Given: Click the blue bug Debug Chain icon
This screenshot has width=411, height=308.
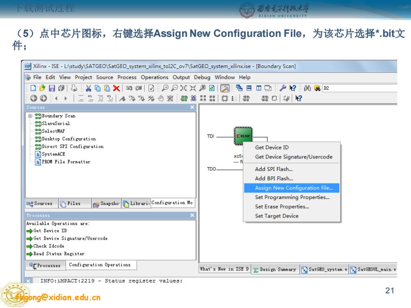Looking at the screenshot, I should pyautogui.click(x=193, y=98).
